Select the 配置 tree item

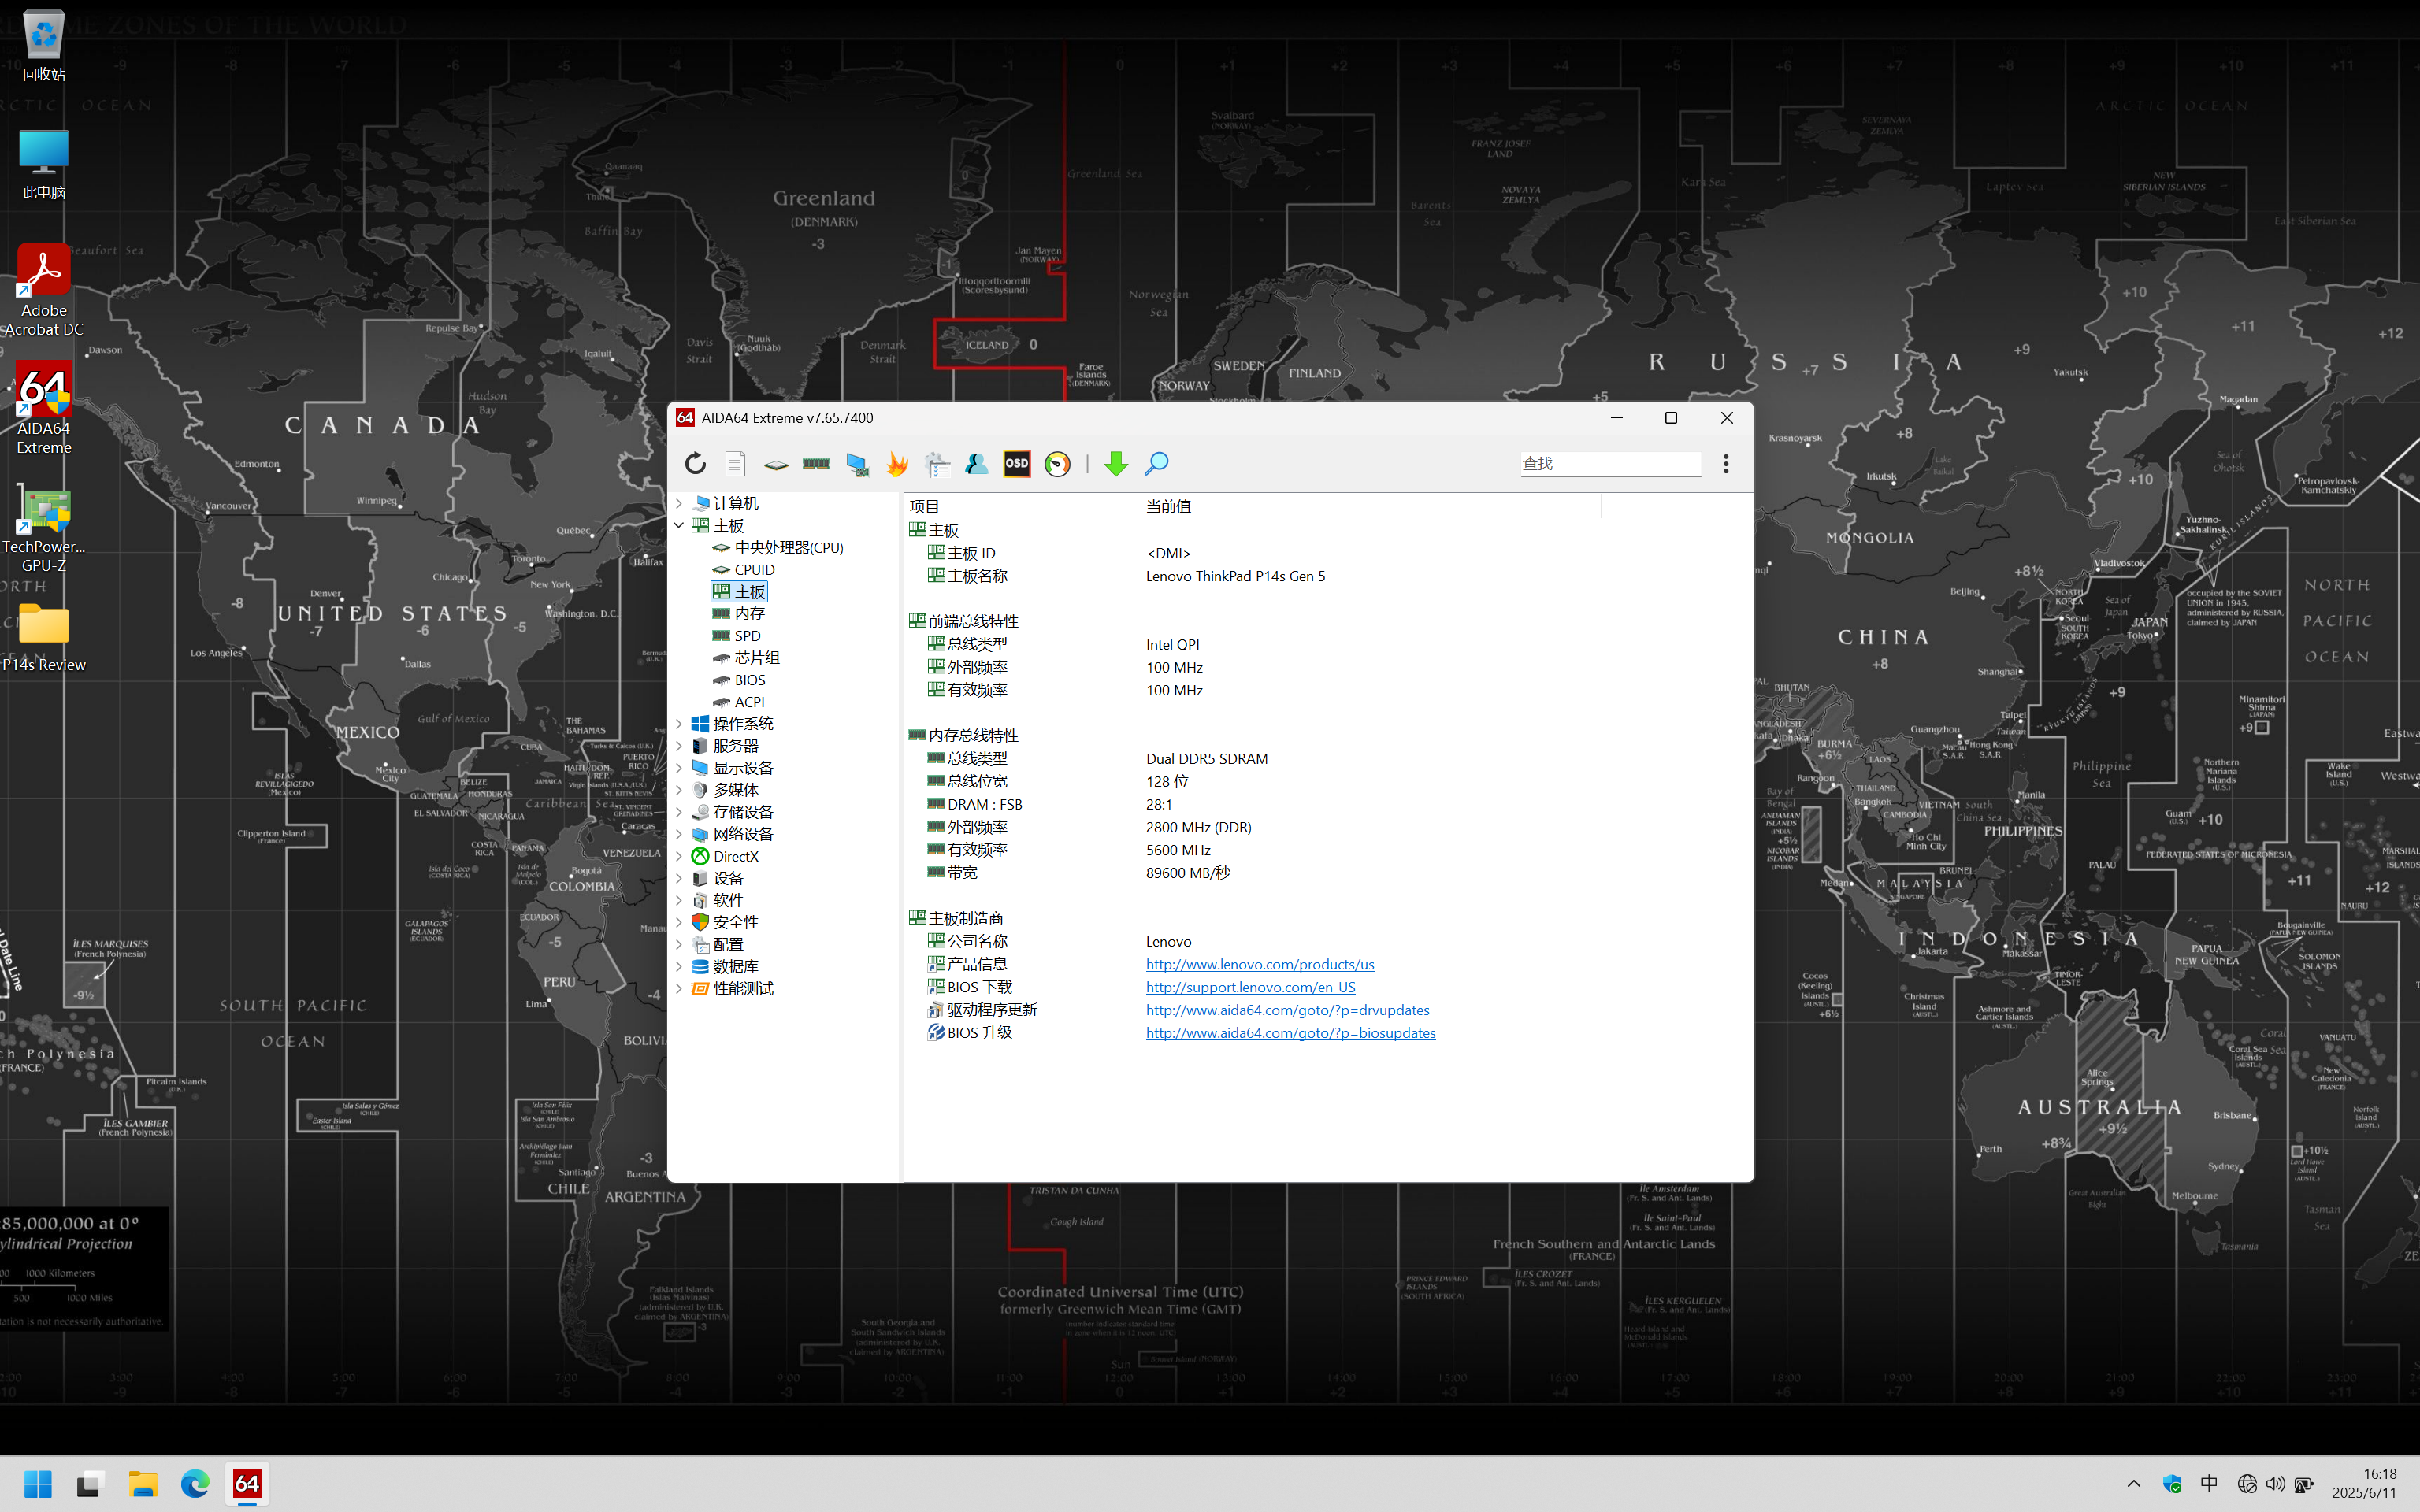tap(717, 944)
